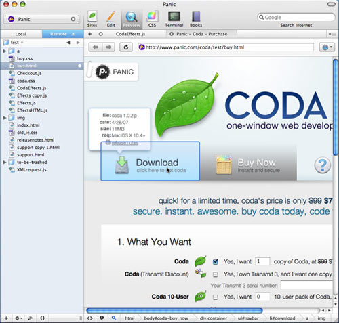Click the URL address field

(226, 47)
